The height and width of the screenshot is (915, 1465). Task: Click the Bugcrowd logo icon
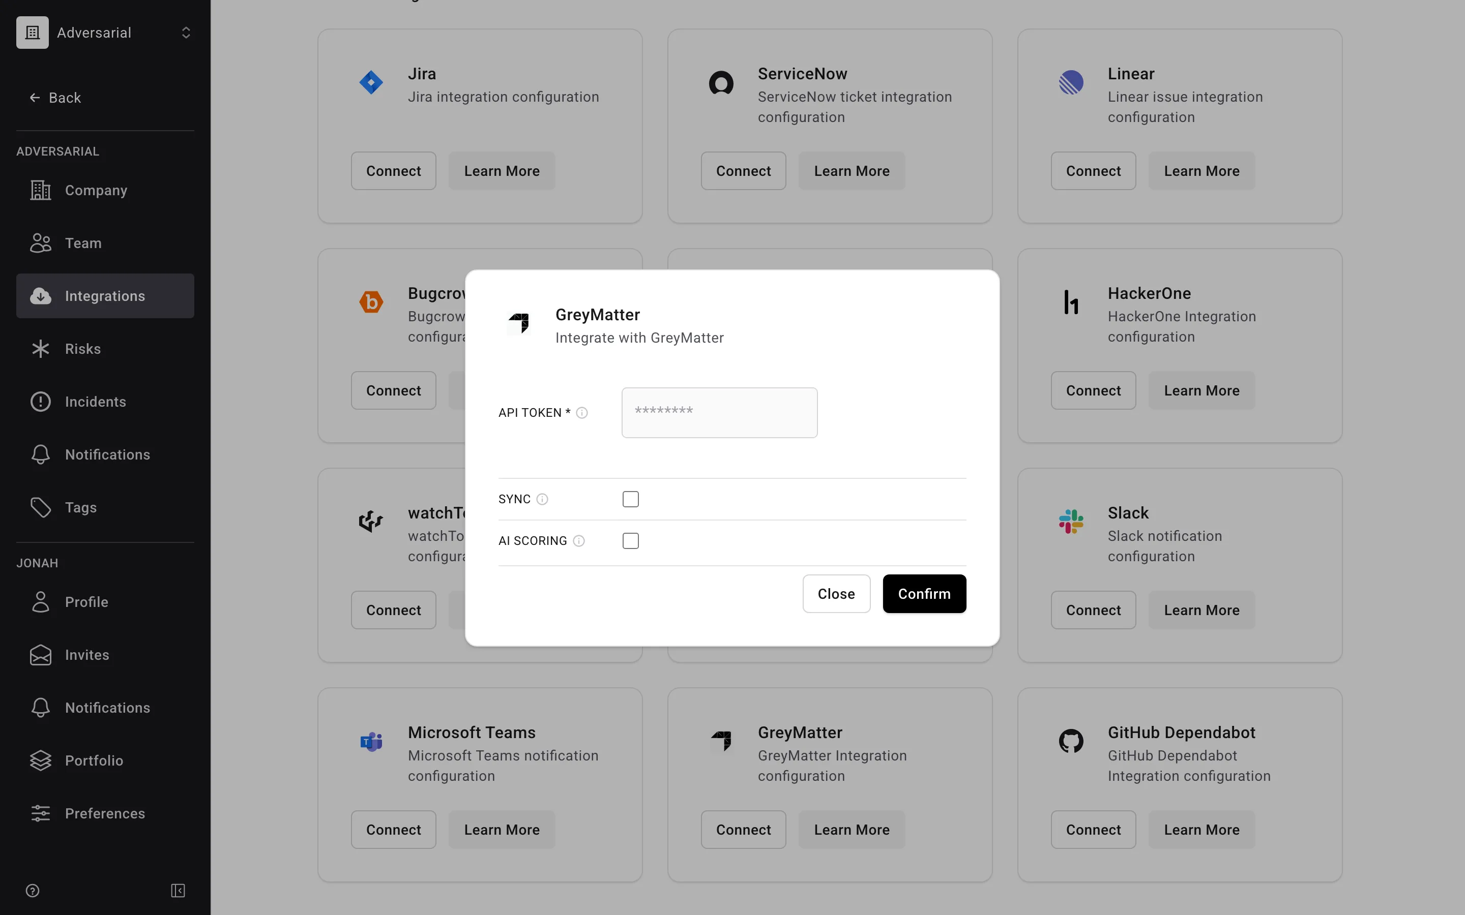pyautogui.click(x=371, y=302)
